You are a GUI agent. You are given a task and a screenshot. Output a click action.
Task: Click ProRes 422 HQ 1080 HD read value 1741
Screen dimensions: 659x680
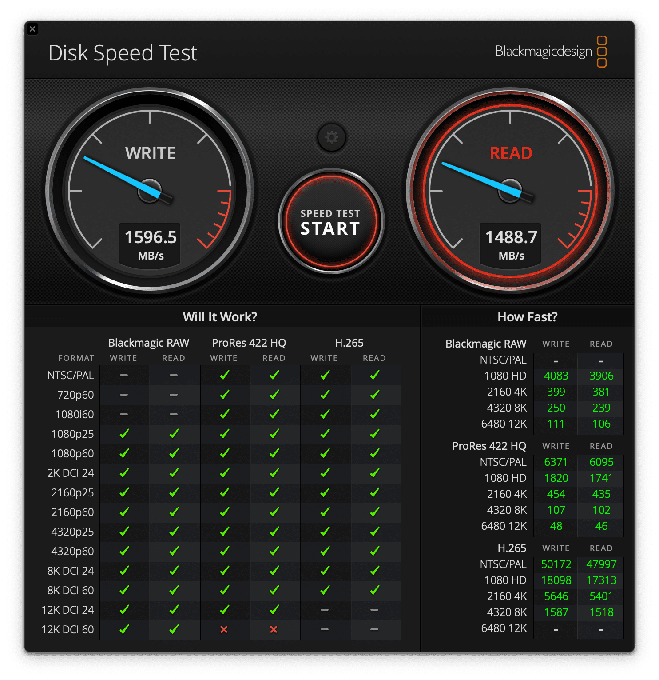tap(601, 478)
